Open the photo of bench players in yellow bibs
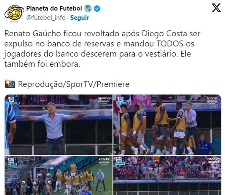225x195 pixels. (167, 125)
